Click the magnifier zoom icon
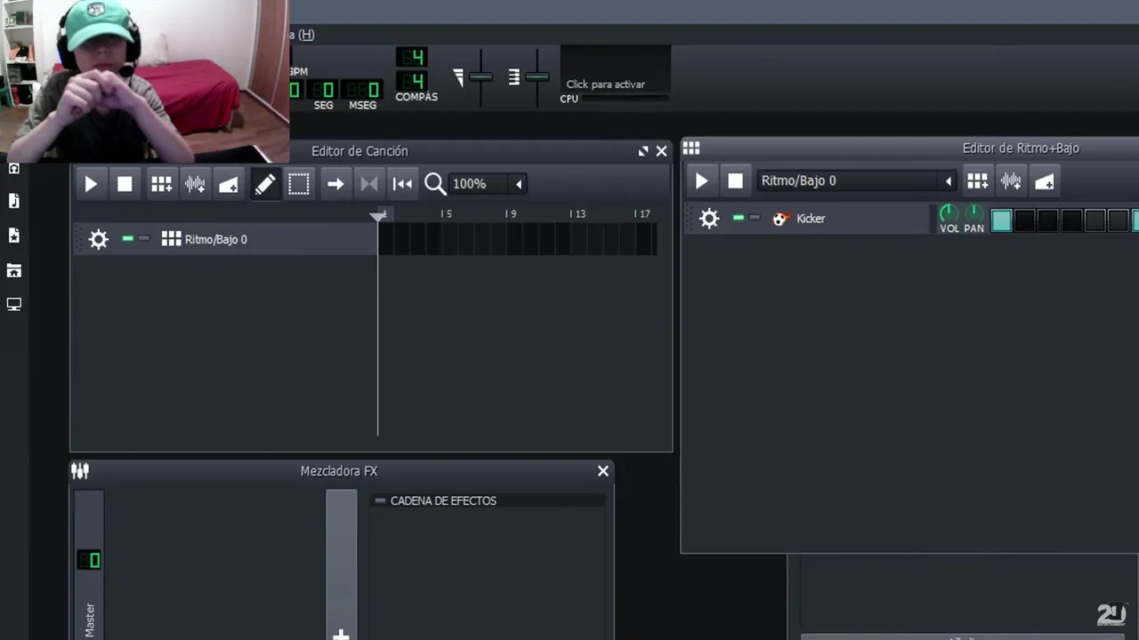Screen dimensions: 1139x640 pos(435,184)
